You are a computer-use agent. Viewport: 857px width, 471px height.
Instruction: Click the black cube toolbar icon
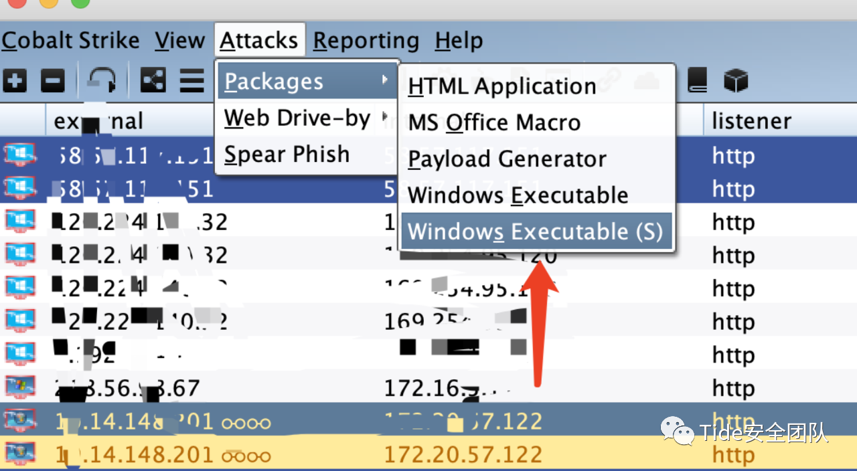coord(735,81)
